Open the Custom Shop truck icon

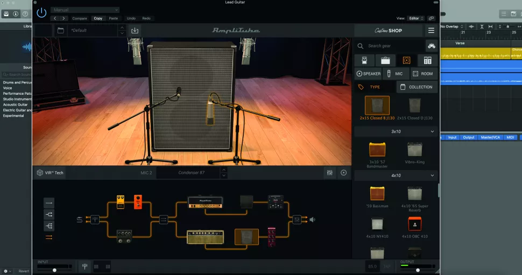pyautogui.click(x=431, y=46)
